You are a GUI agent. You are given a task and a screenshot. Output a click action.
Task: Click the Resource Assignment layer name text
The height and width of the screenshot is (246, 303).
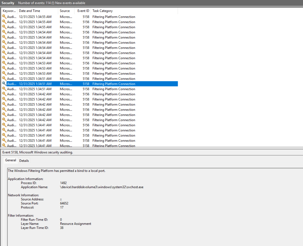pyautogui.click(x=76, y=224)
